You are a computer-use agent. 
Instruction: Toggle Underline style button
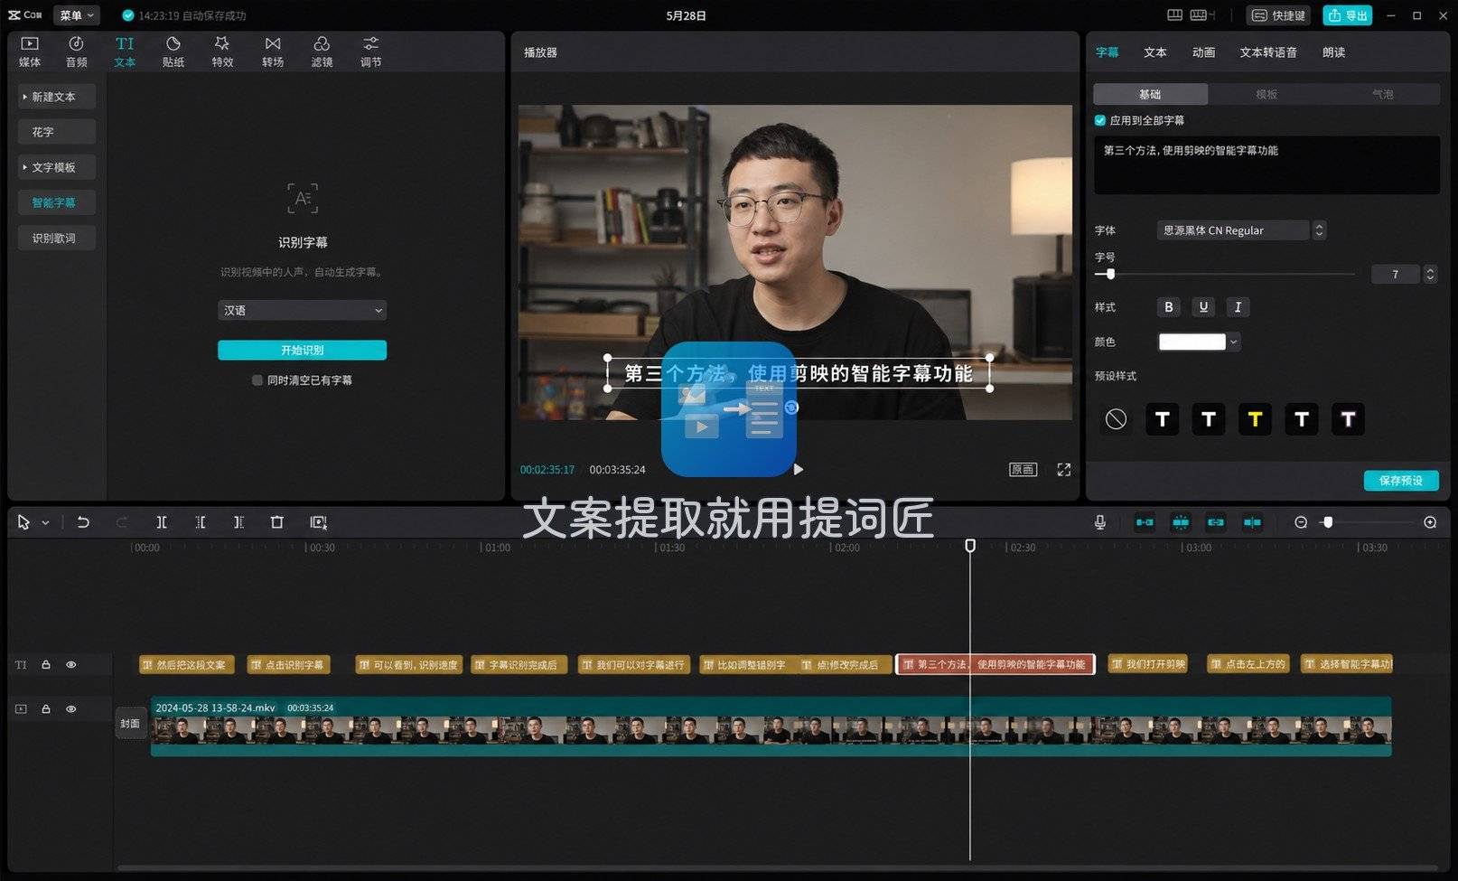pos(1203,307)
